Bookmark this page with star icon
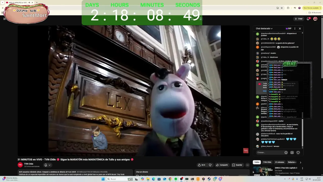This screenshot has width=323, height=182. (x=282, y=8)
